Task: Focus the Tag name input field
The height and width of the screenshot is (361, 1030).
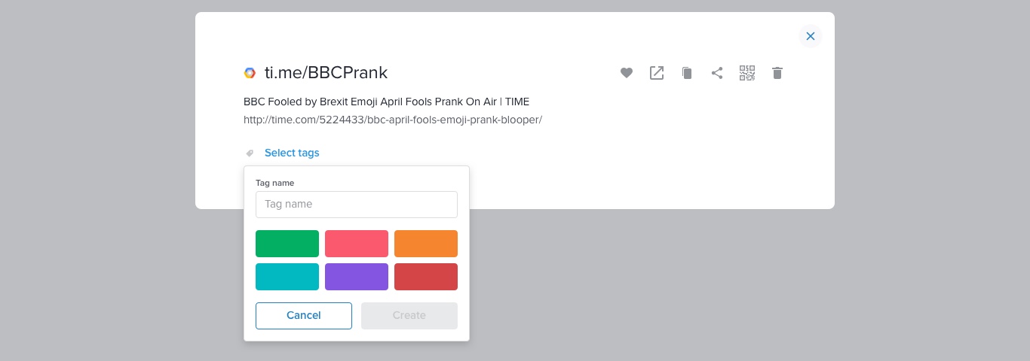Action: (x=357, y=205)
